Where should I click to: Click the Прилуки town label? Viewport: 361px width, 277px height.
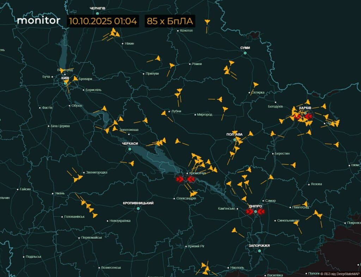(x=152, y=74)
